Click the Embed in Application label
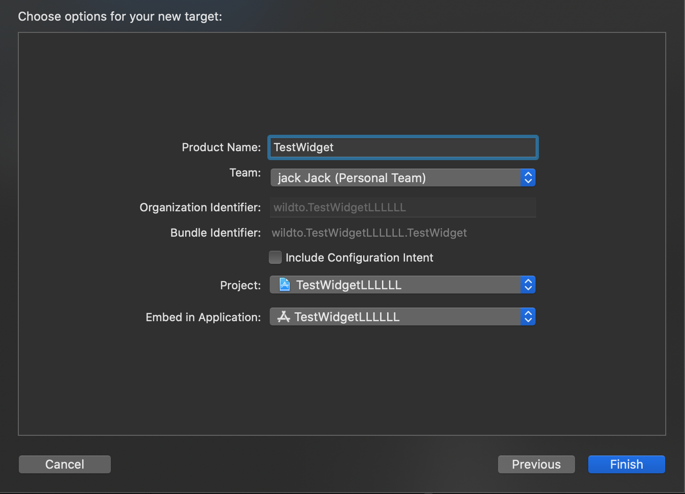Screen dimensions: 685x494 tap(203, 317)
